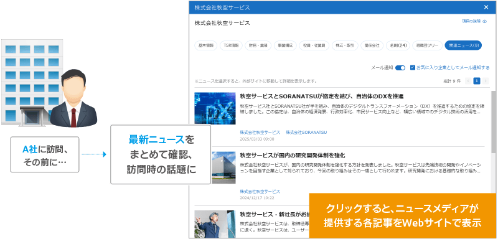Go to previous news page arrow
This screenshot has height=239, width=498.
tap(468, 81)
